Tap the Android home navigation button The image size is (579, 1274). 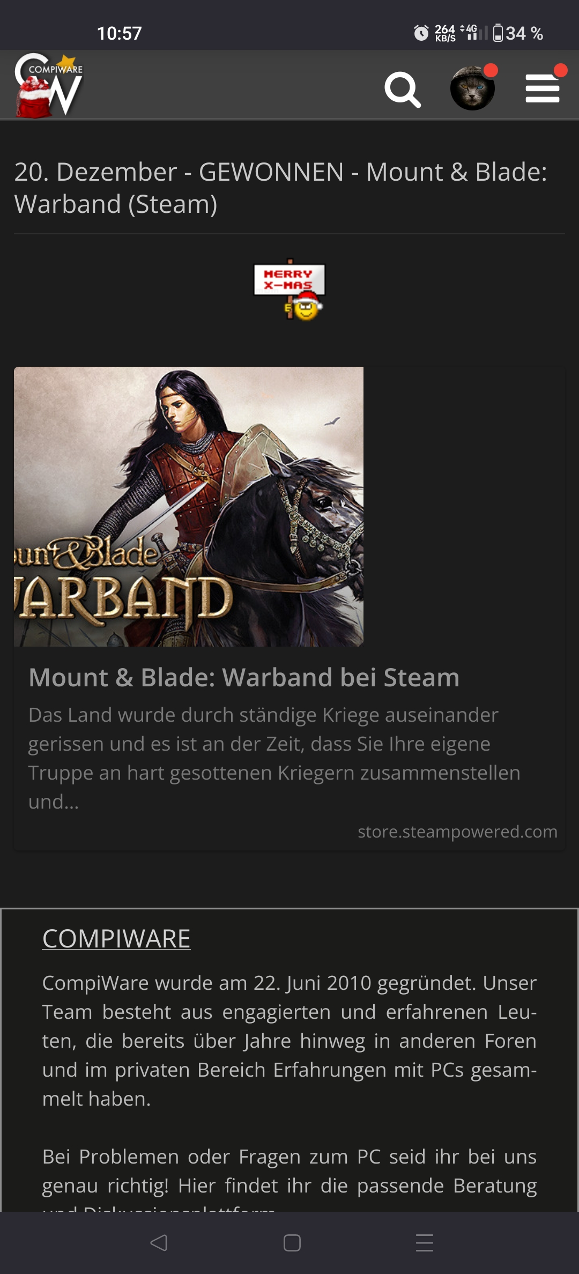point(292,1243)
